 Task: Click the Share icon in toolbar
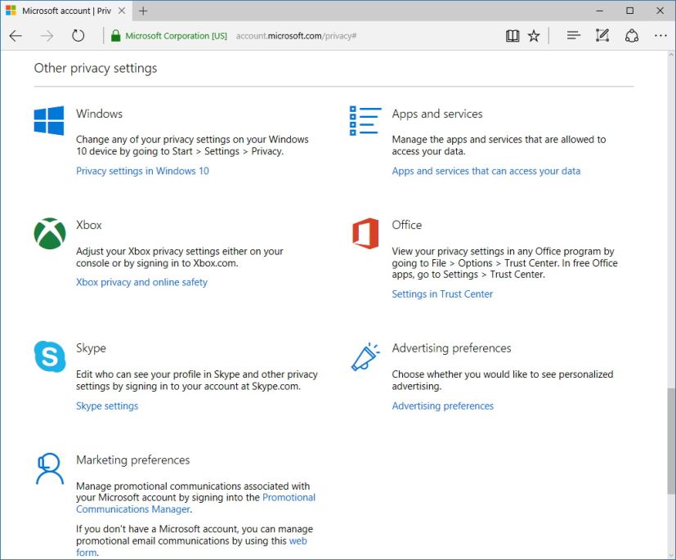click(632, 36)
